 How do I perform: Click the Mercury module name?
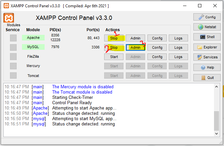[x=33, y=66]
